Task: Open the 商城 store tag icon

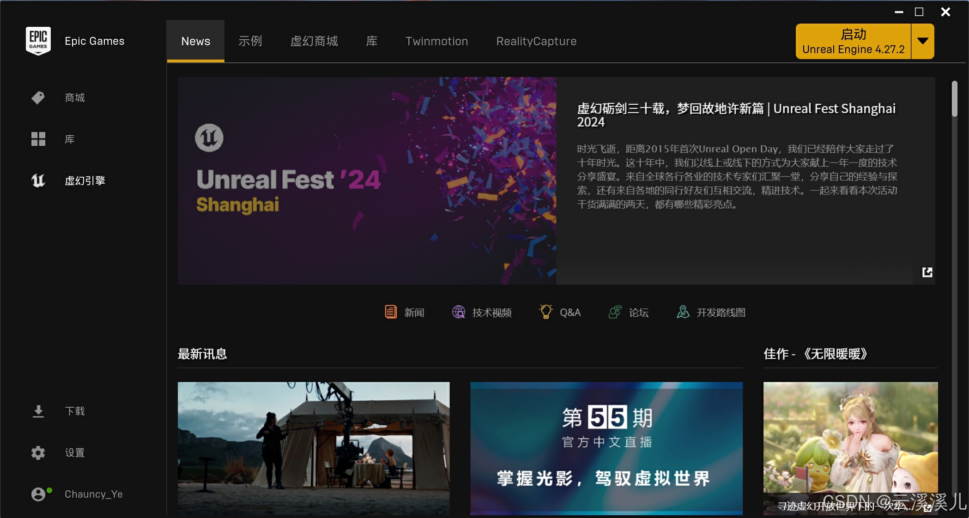Action: [38, 97]
